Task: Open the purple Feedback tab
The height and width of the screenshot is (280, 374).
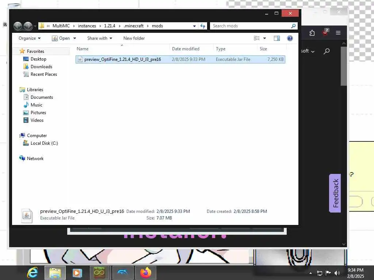Action: (335, 193)
